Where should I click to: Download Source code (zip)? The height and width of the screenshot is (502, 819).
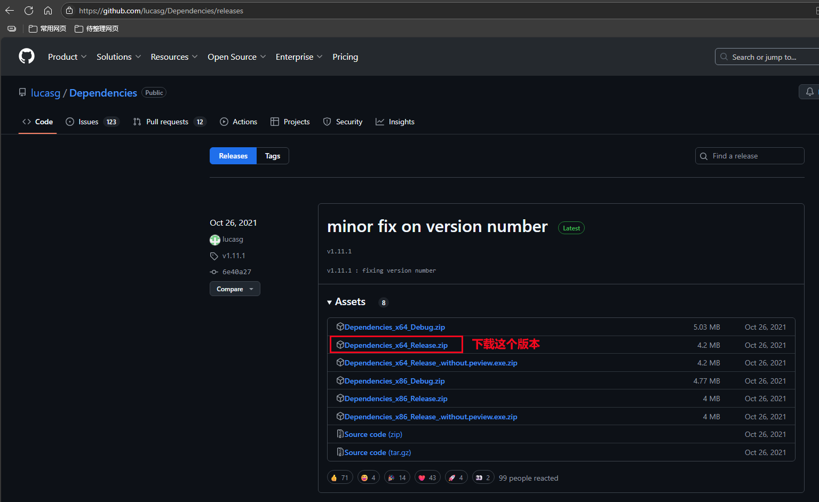point(373,434)
